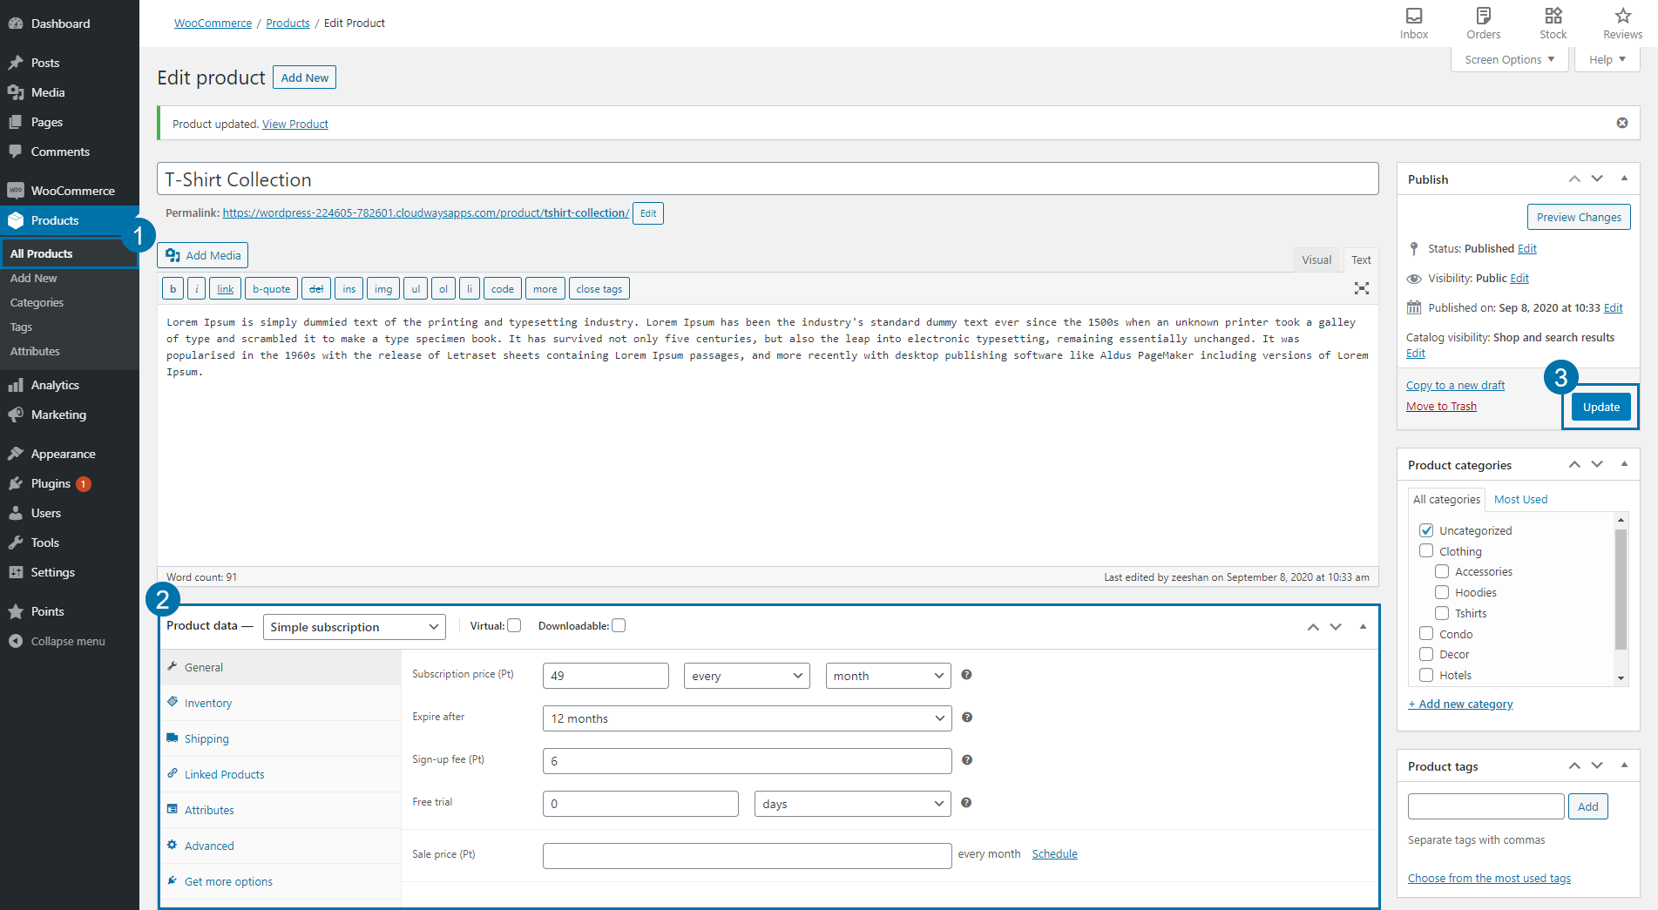1658x910 pixels.
Task: Move Product tags panel down
Action: click(x=1597, y=765)
